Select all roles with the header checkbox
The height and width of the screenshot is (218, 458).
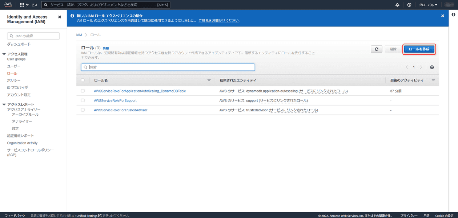pyautogui.click(x=83, y=80)
